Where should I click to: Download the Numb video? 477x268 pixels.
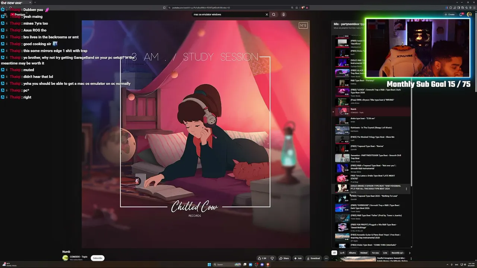coord(313,258)
